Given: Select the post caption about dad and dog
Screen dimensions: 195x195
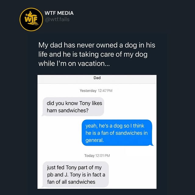Looking at the screenshot, I should (97, 54).
